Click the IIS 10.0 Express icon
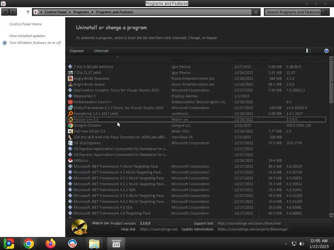This screenshot has width=334, height=250. pos(70,143)
